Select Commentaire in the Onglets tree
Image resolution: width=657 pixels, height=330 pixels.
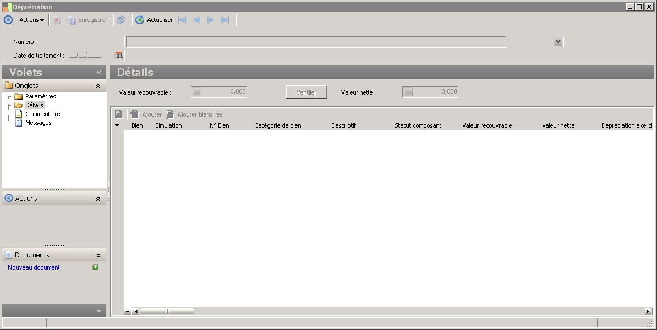pyautogui.click(x=43, y=114)
